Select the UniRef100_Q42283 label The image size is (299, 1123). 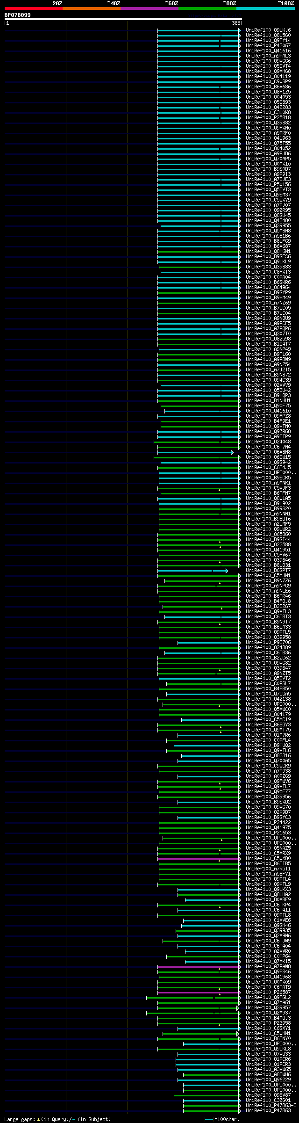click(x=268, y=107)
